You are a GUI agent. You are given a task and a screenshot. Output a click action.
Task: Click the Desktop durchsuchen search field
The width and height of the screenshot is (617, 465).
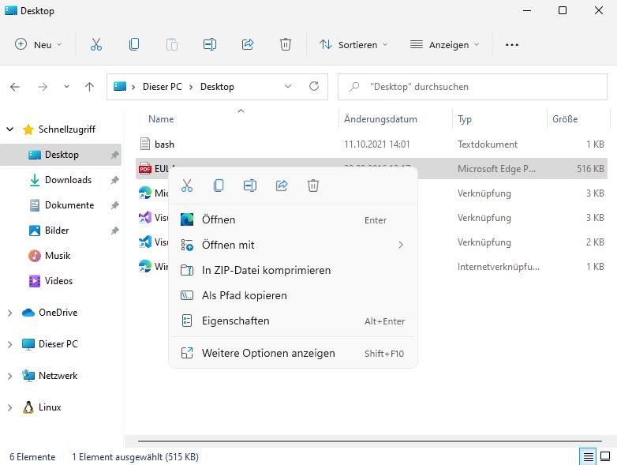[472, 87]
